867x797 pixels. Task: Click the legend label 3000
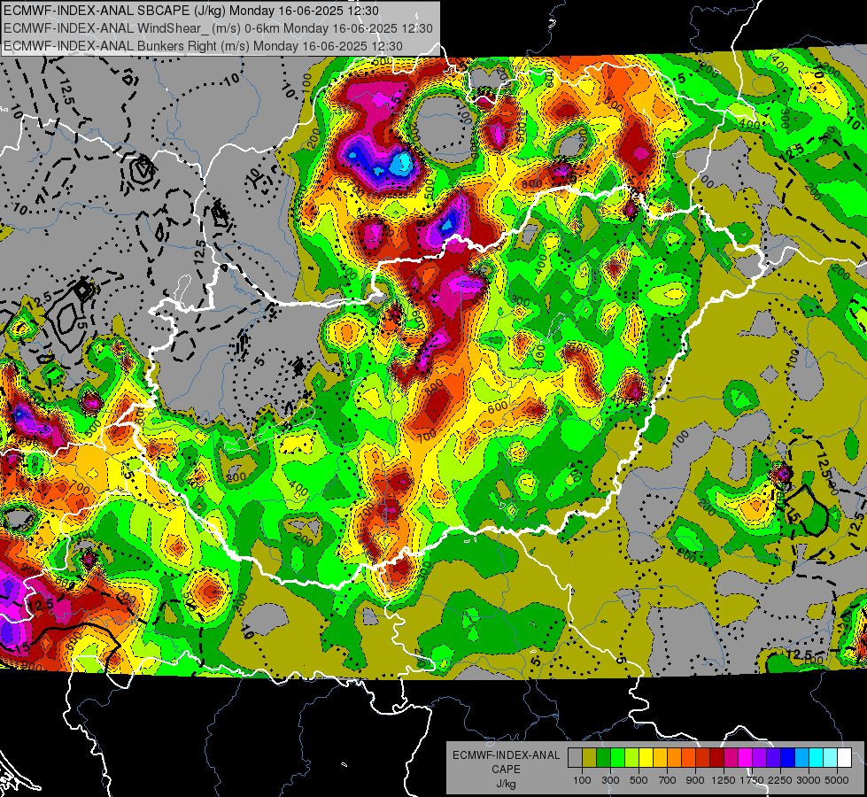[809, 780]
